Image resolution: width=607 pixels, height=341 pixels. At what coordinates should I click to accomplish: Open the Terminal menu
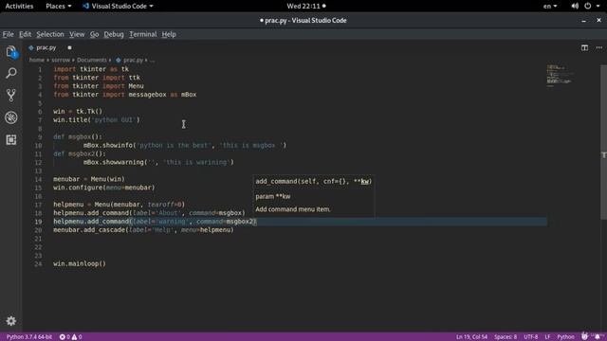(143, 34)
